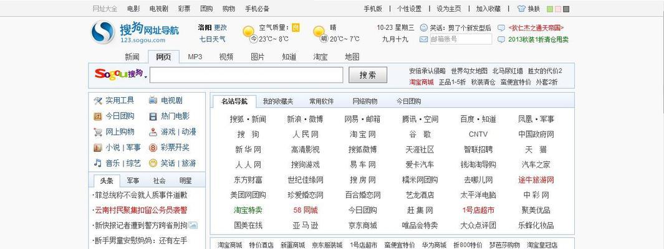Viewport: 664px width, 249px height.
Task: Switch to the 知道 search tab
Action: [x=289, y=57]
